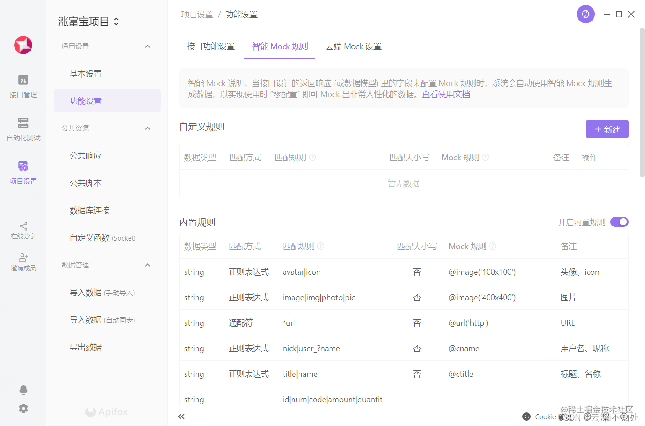The image size is (645, 426).
Task: Collapse the 公共资源 section
Action: point(148,128)
